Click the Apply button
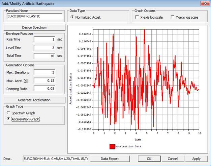The width and height of the screenshot is (211, 166). (196, 159)
